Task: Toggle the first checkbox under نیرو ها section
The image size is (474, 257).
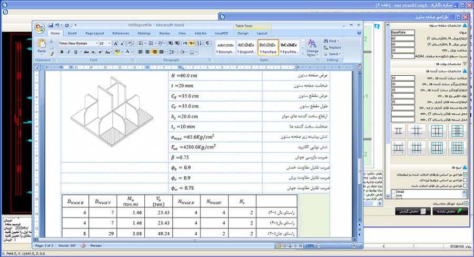Action: click(465, 175)
